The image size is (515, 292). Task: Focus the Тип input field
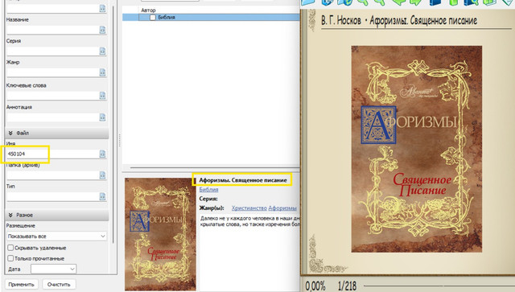coord(52,196)
